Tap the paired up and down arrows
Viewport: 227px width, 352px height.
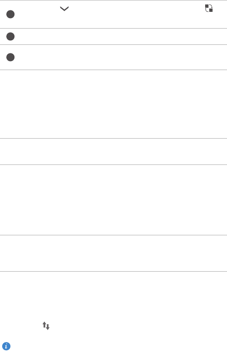tap(46, 326)
